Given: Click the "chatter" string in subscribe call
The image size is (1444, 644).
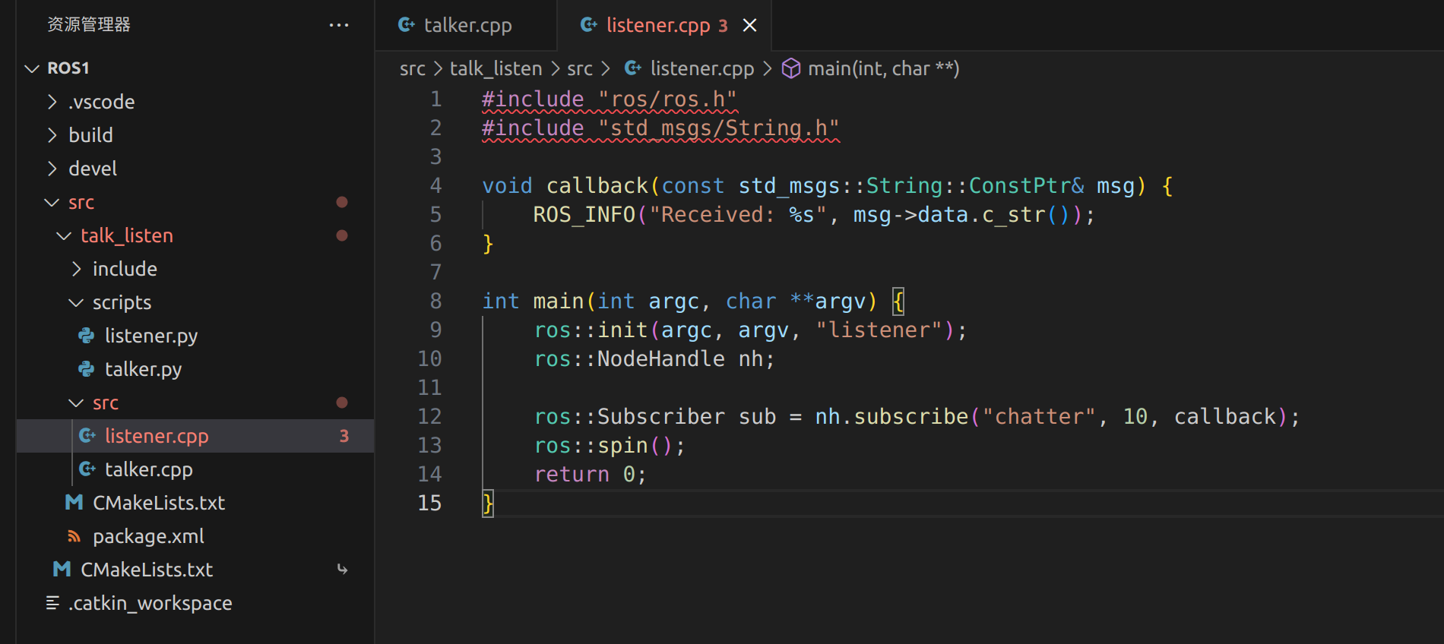Looking at the screenshot, I should [x=1039, y=417].
